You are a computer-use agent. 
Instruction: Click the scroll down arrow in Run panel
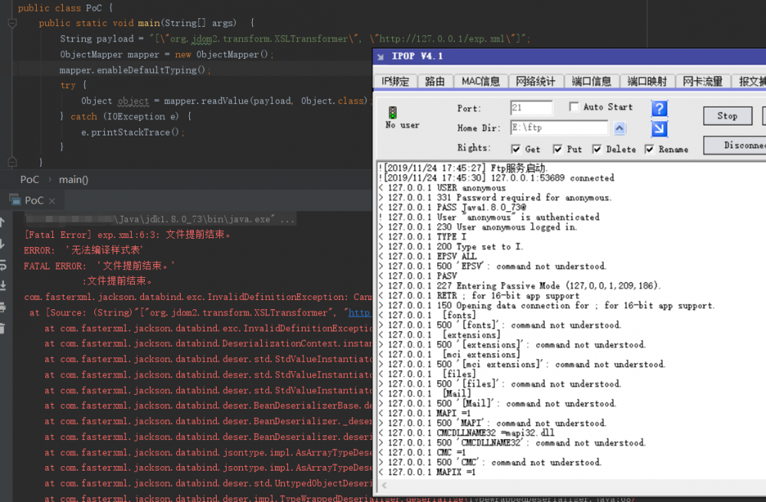2,244
